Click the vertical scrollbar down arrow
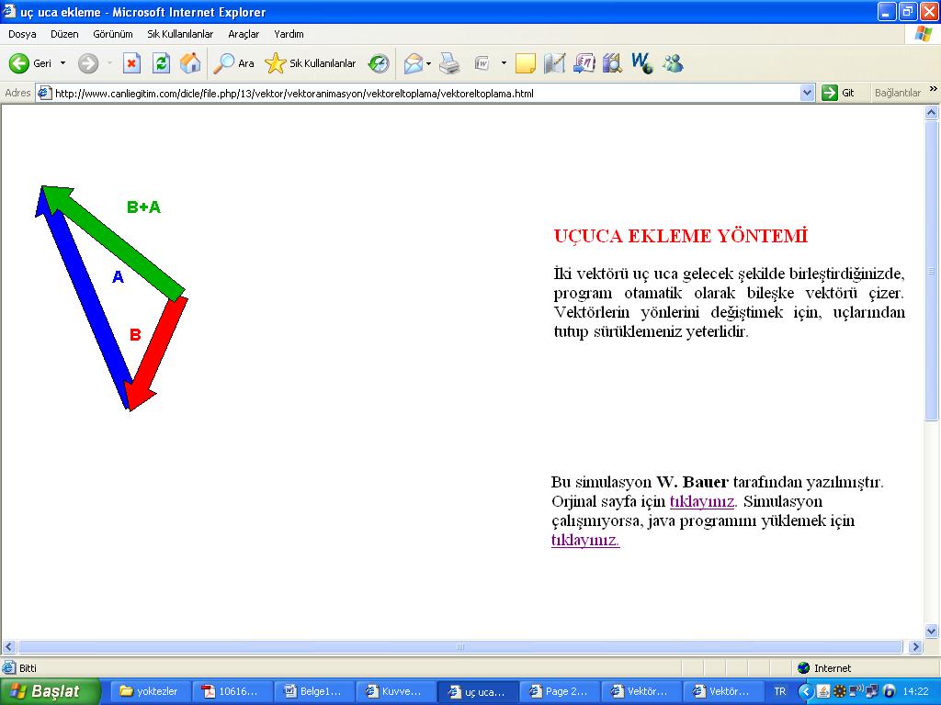This screenshot has height=705, width=941. pos(931,631)
